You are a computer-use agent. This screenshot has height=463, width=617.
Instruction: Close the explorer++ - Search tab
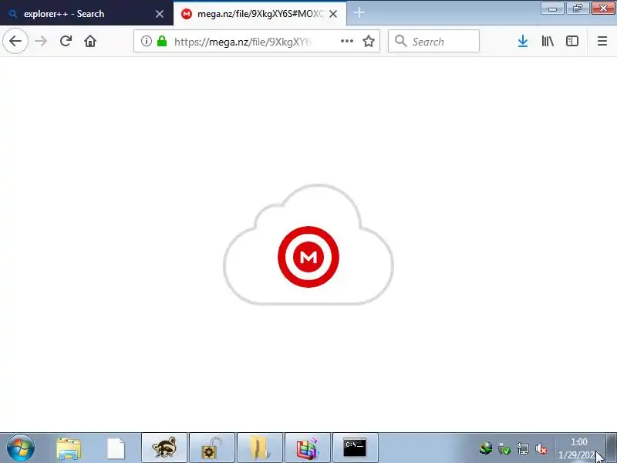[x=160, y=14]
